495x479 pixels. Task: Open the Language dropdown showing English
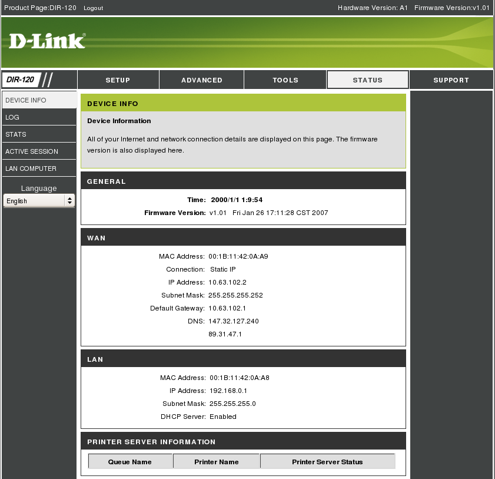coord(39,201)
